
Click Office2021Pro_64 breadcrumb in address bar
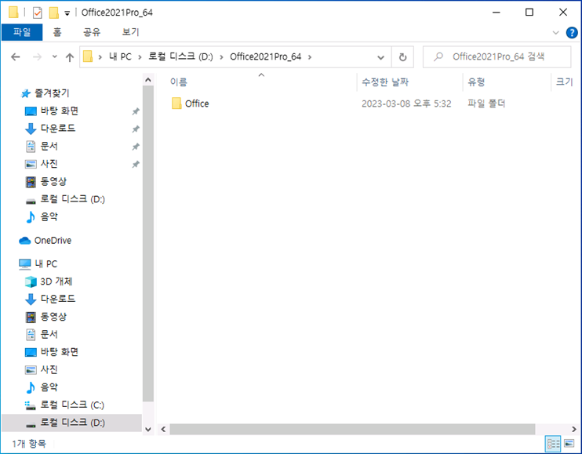265,56
